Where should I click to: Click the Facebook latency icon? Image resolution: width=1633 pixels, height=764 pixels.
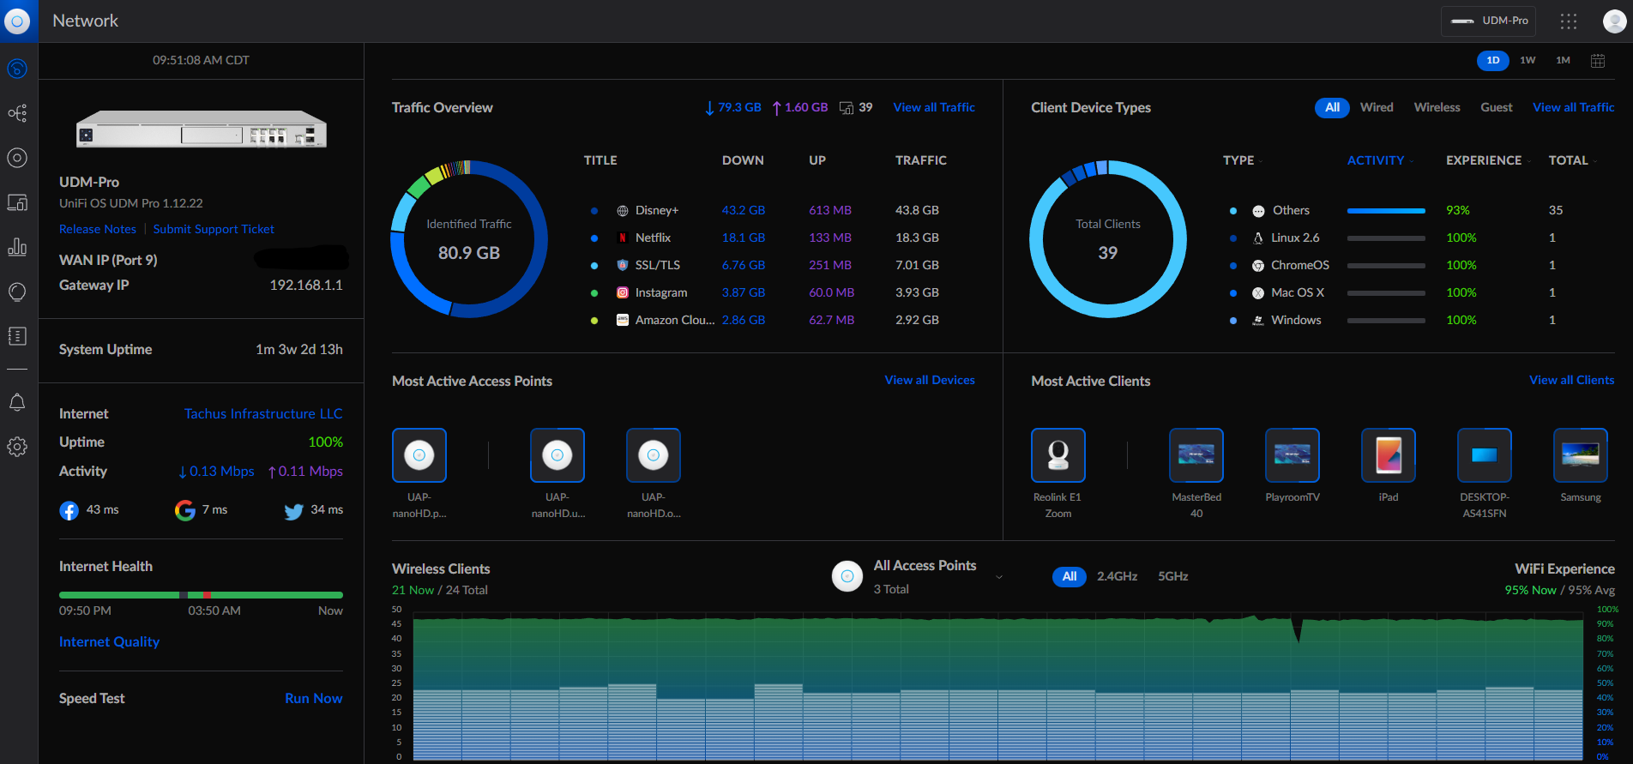click(x=69, y=511)
